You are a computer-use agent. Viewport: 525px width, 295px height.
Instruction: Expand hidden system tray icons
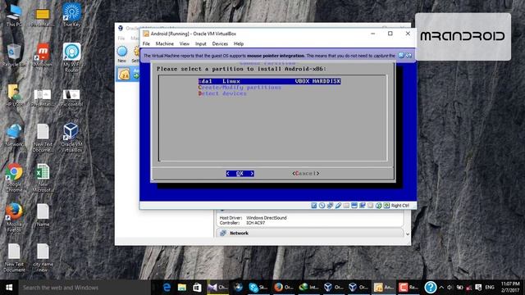[441, 288]
